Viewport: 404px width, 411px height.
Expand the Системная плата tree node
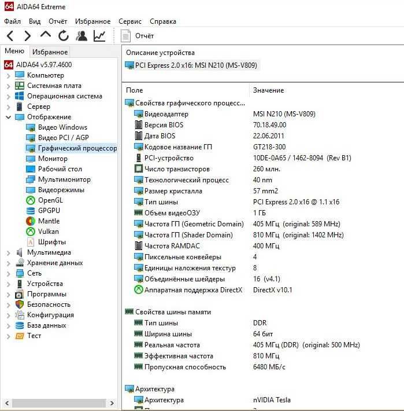(x=8, y=86)
